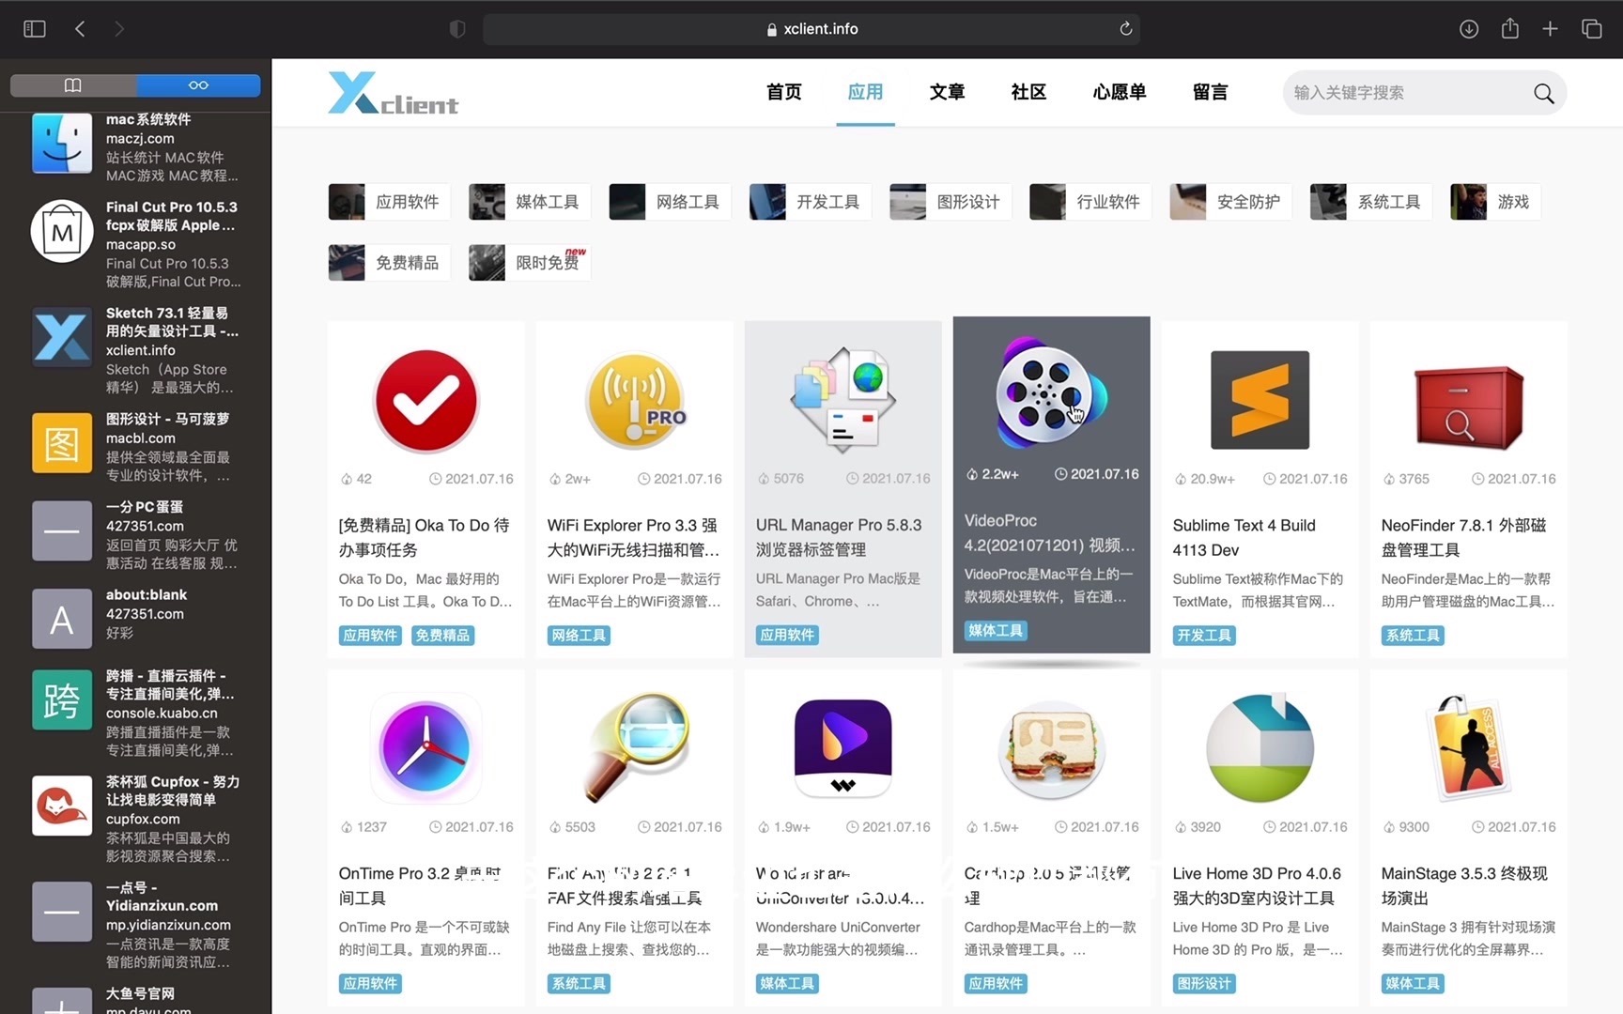Open the Live Home 3D Pro icon
The height and width of the screenshot is (1014, 1623).
(x=1260, y=748)
